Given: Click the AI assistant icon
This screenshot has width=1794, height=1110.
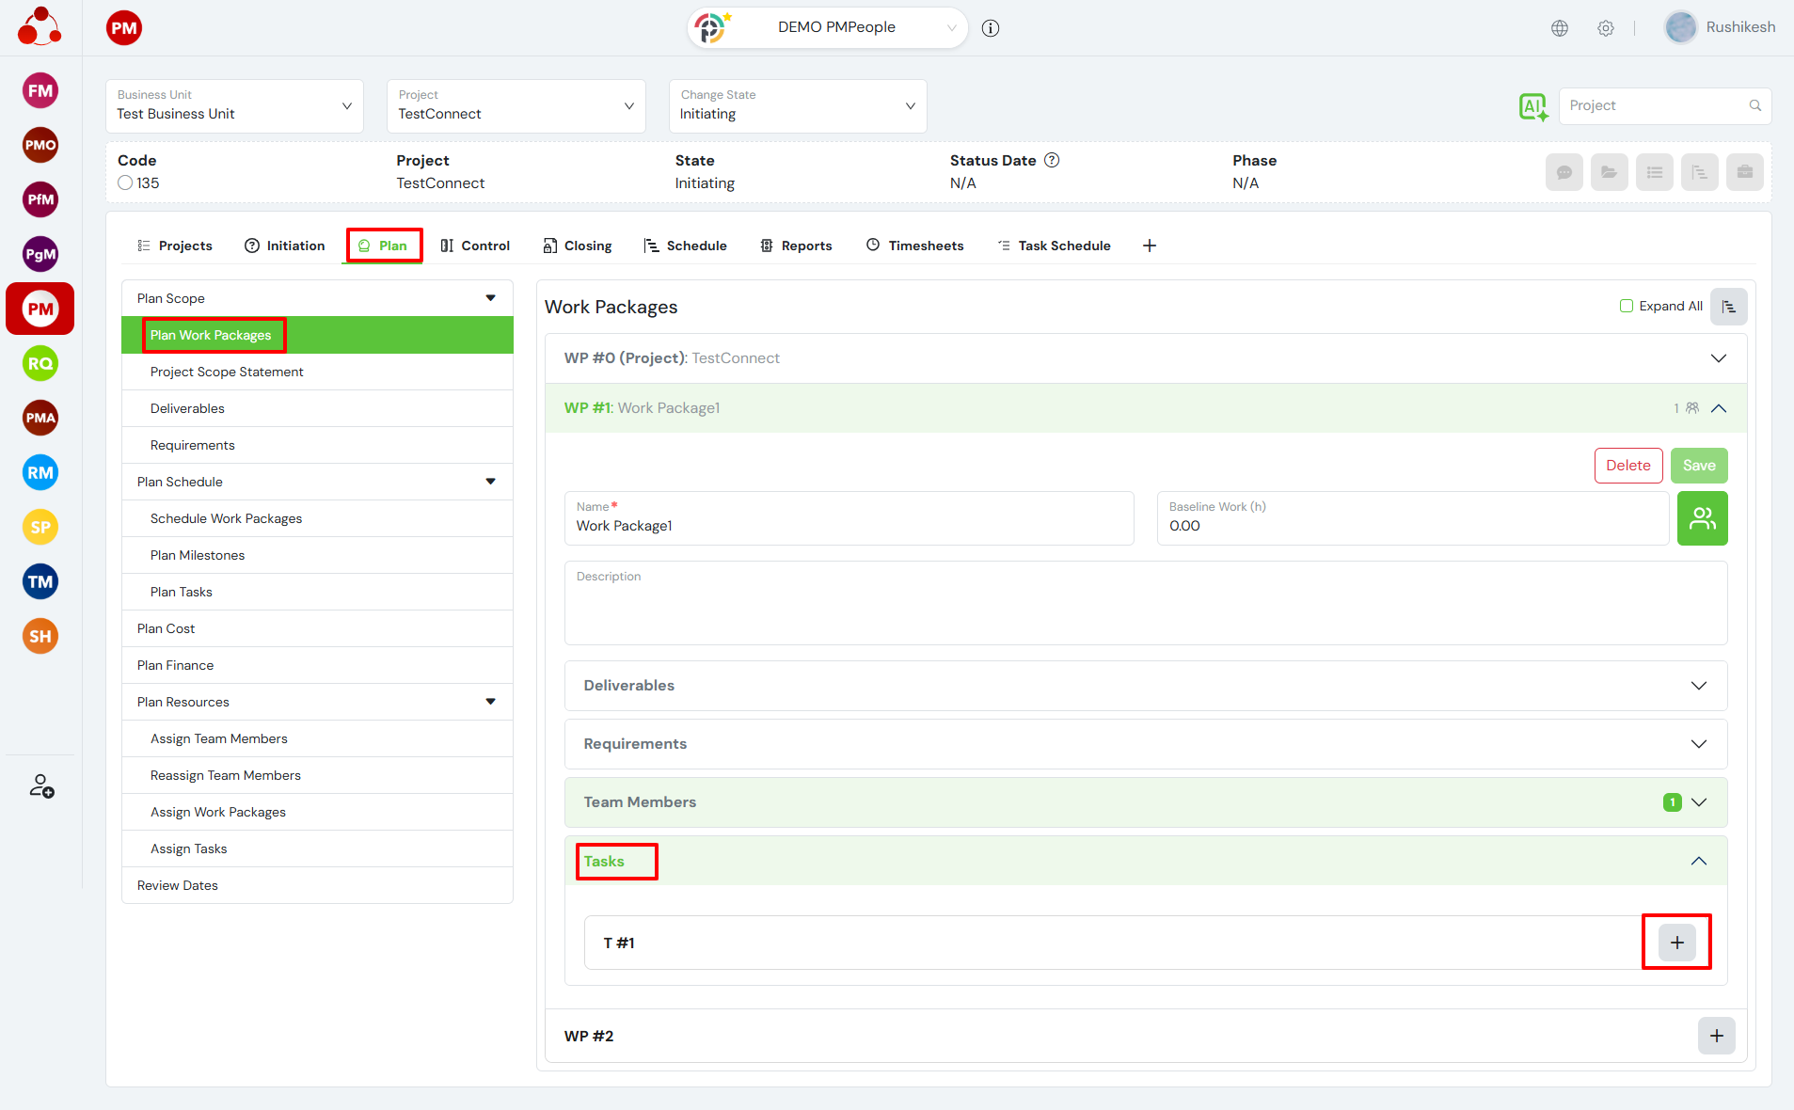Looking at the screenshot, I should pyautogui.click(x=1532, y=106).
